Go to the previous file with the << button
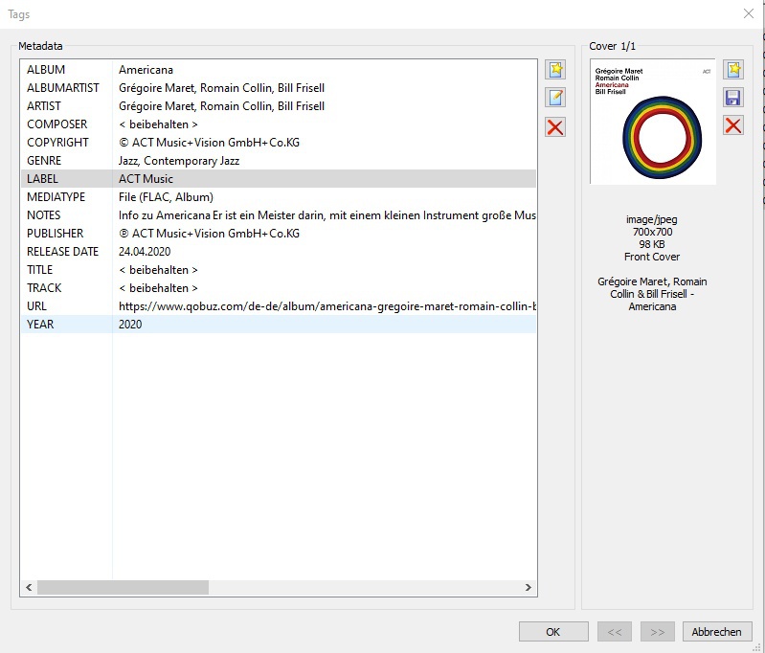Viewport: 765px width, 653px height. point(615,632)
